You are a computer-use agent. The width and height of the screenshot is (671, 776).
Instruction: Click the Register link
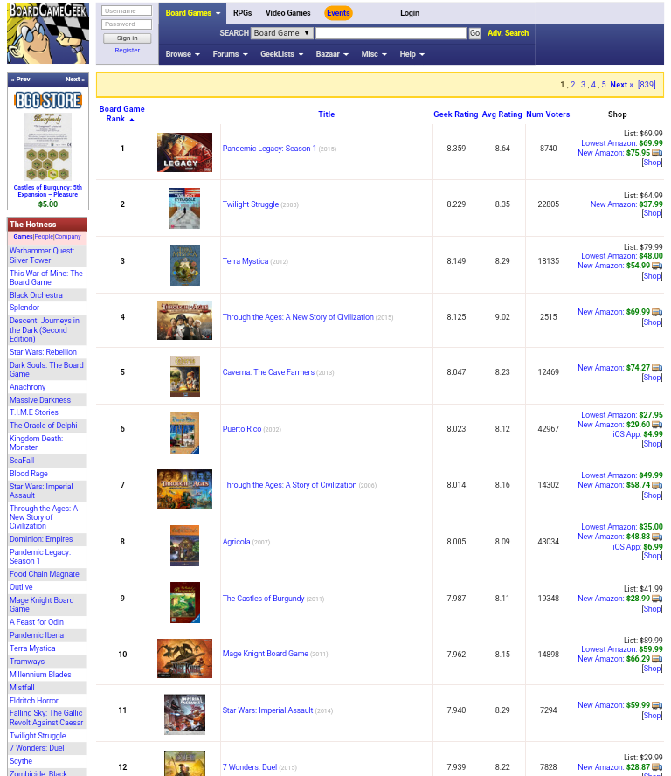point(128,51)
